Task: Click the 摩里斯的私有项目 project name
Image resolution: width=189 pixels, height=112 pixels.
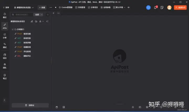Action: pyautogui.click(x=18, y=21)
